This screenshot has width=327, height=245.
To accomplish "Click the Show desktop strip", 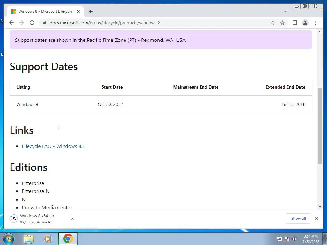I will (x=325, y=239).
